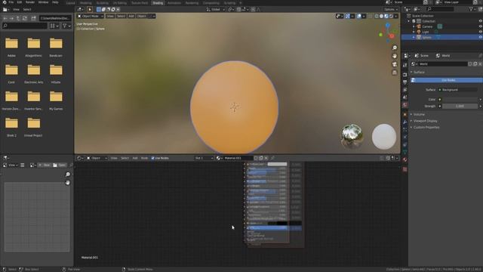Click the World Strength value slider
This screenshot has height=272, width=483.
pyautogui.click(x=460, y=106)
